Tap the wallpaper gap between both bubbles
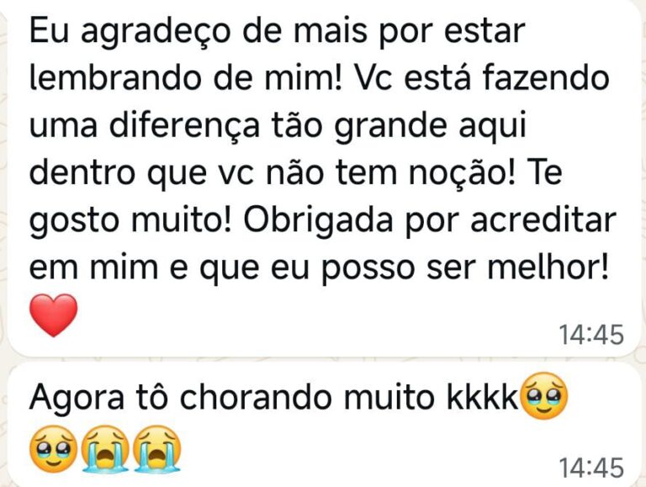 (323, 359)
